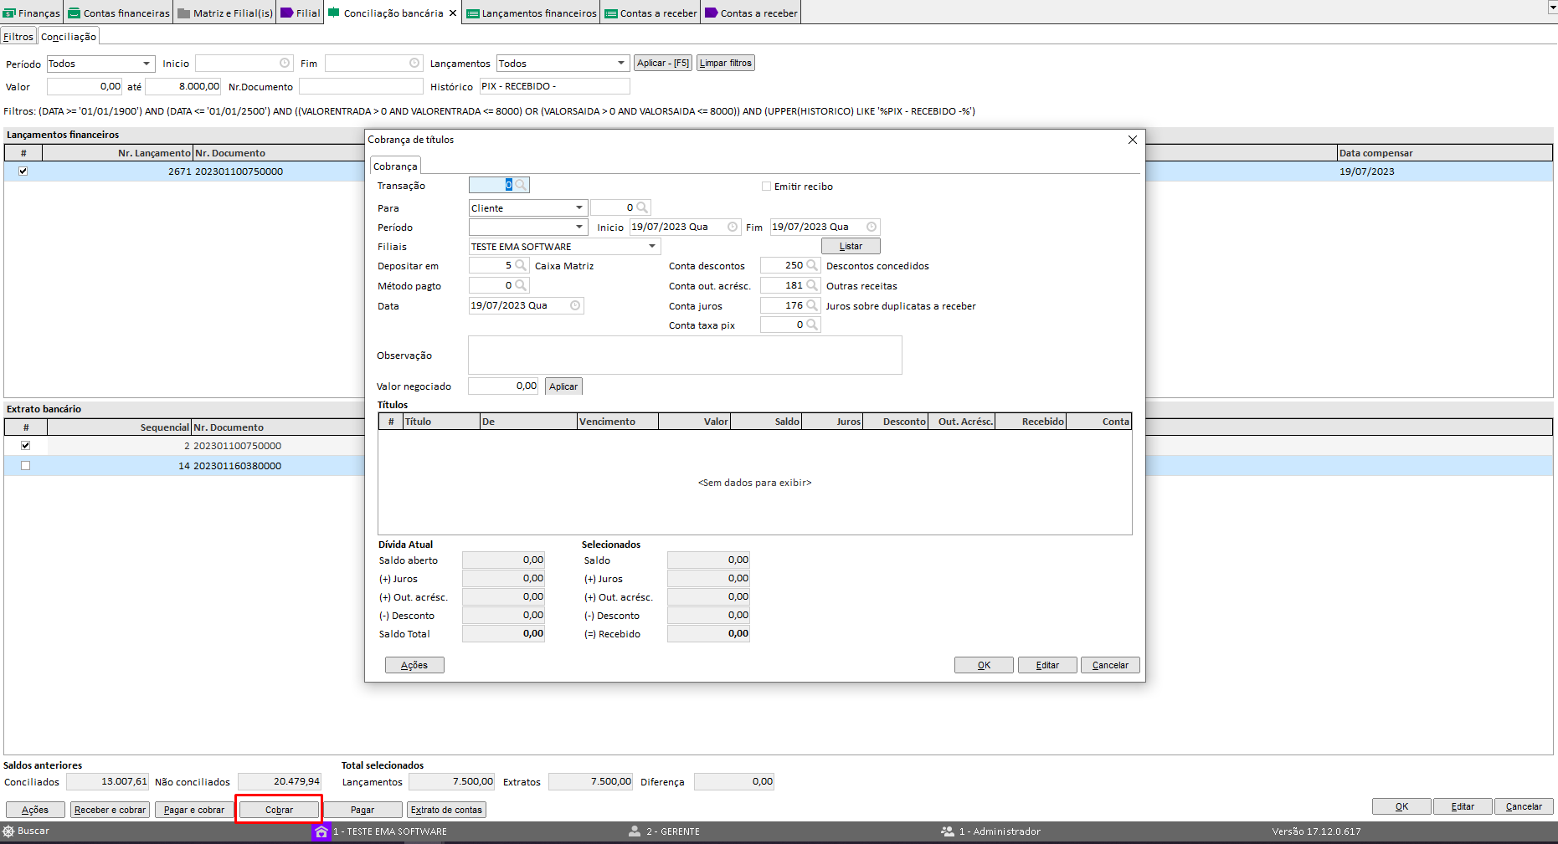Click main window Cancelar button
Viewport: 1558px width, 844px height.
(x=1524, y=806)
